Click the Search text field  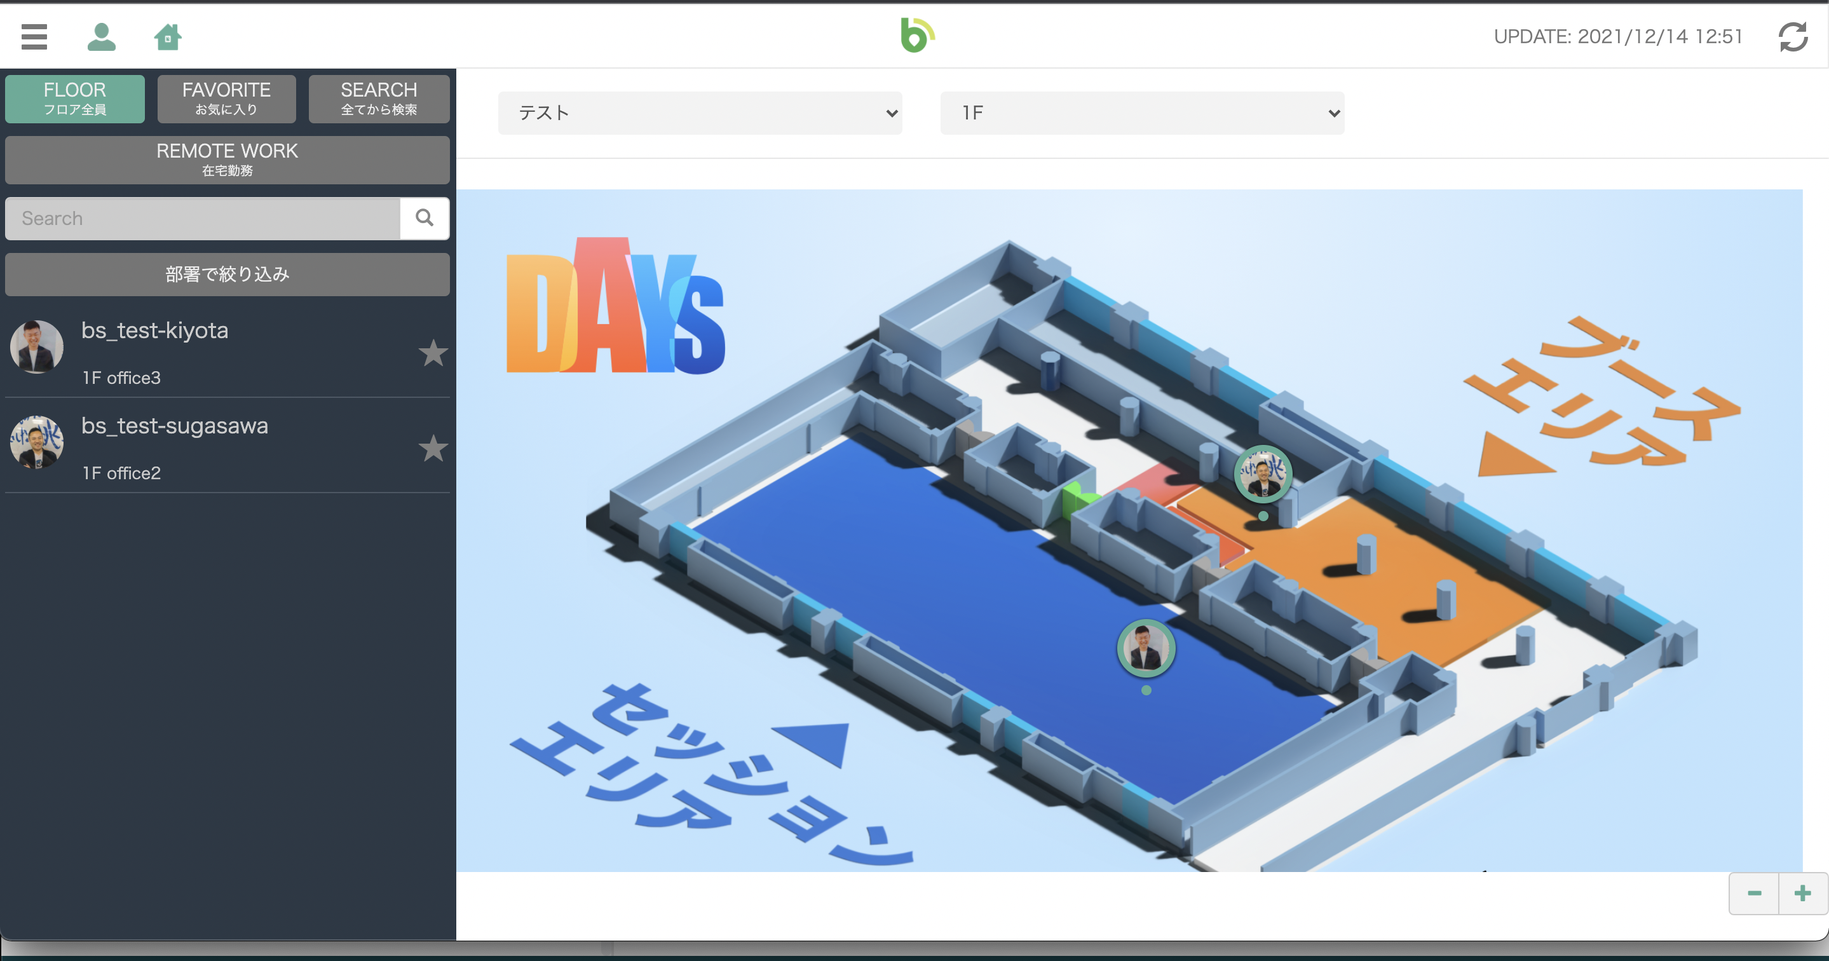click(x=202, y=218)
